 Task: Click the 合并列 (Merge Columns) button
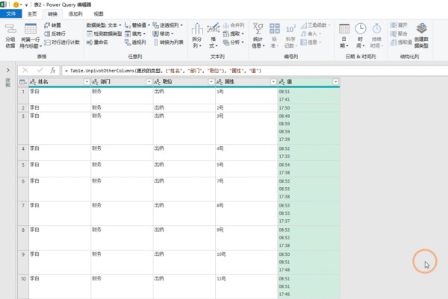click(x=234, y=25)
